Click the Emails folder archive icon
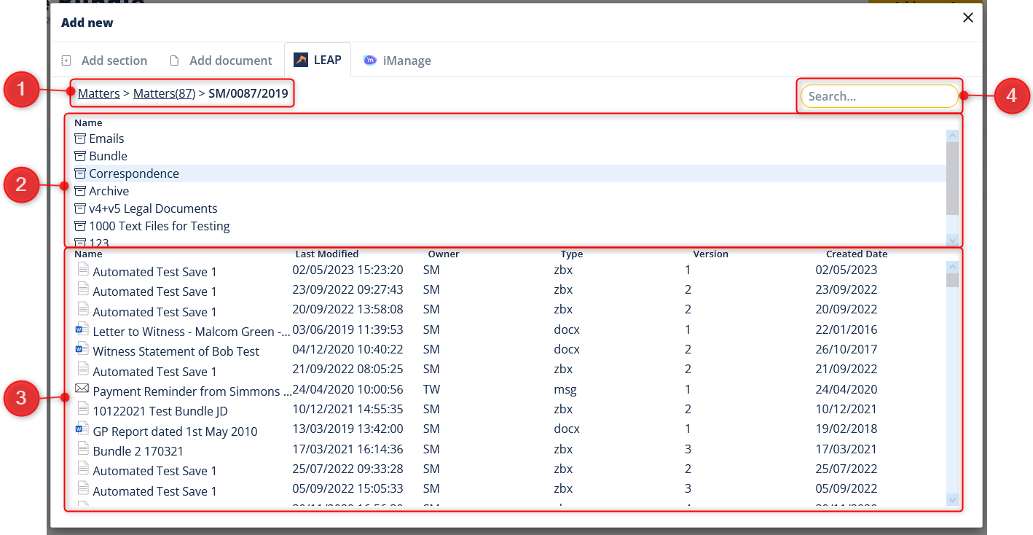The width and height of the screenshot is (1033, 535). [80, 138]
